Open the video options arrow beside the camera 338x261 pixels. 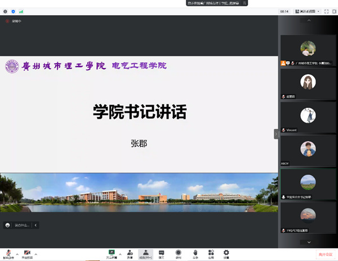click(x=36, y=254)
